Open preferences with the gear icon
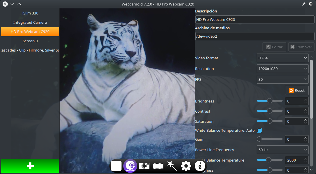This screenshot has width=316, height=174. 186,166
